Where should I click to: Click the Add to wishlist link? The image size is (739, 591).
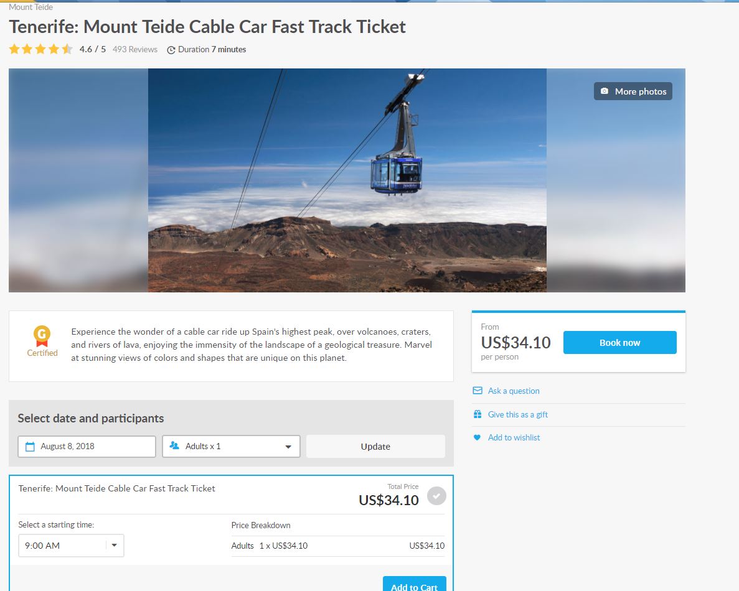pyautogui.click(x=514, y=438)
